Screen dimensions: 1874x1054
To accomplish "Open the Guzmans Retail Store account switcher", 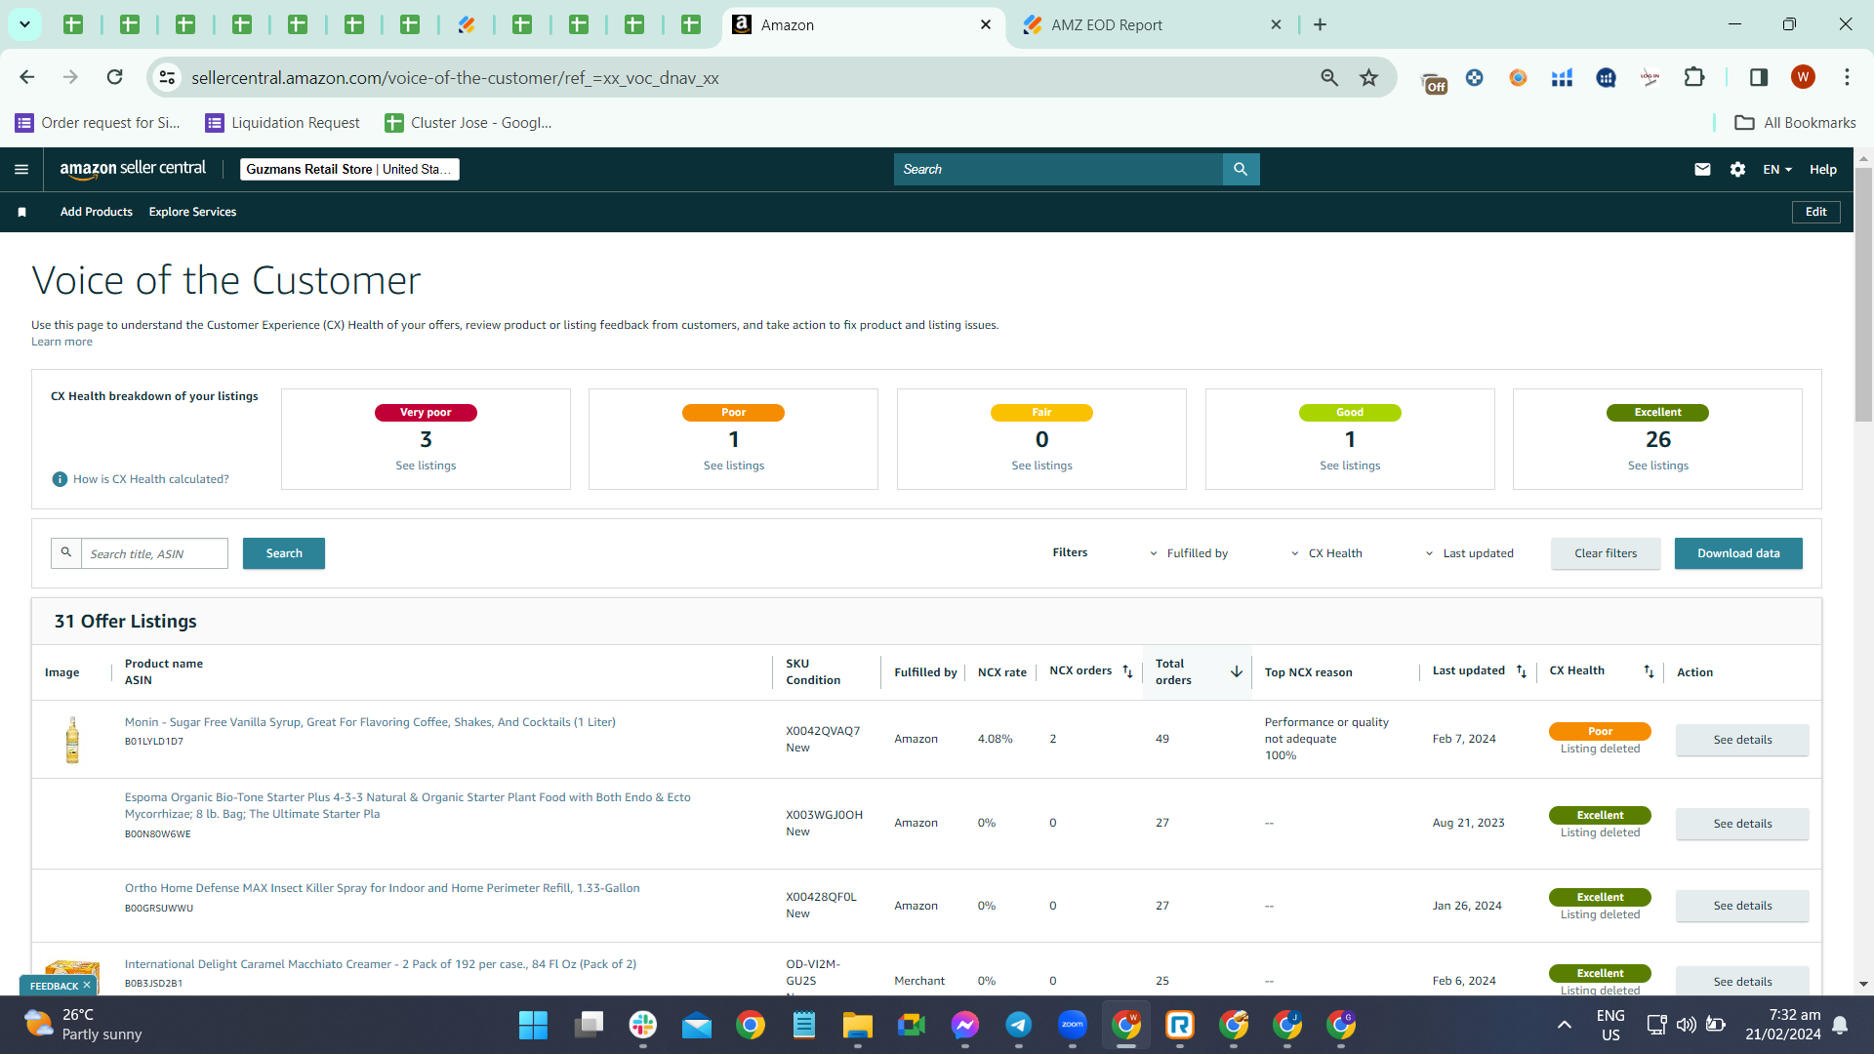I will click(349, 170).
